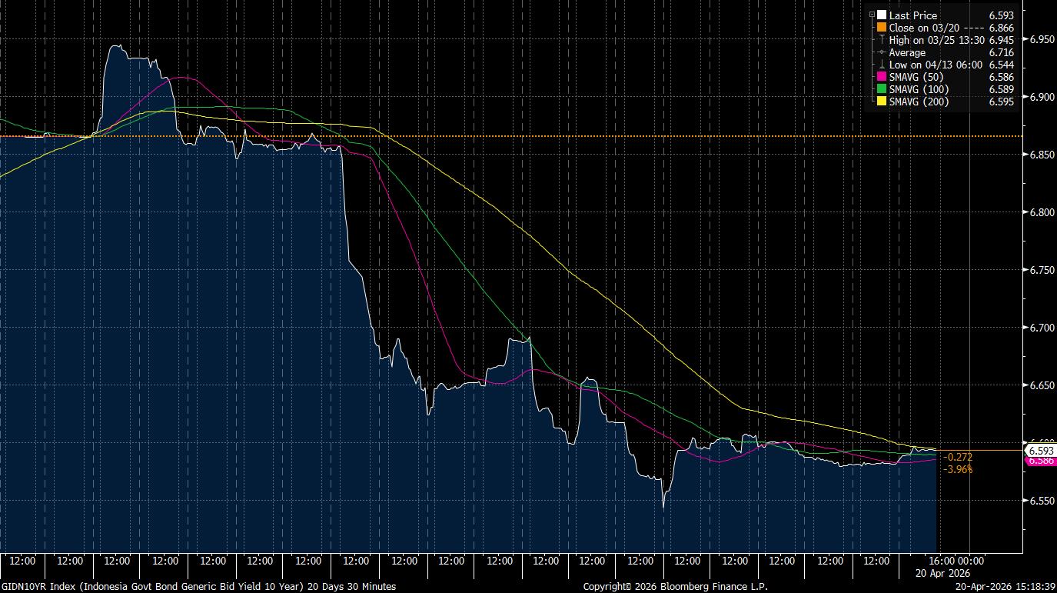This screenshot has height=593, width=1057.
Task: Click the 6.550 y-axis tick label
Action: [1042, 501]
